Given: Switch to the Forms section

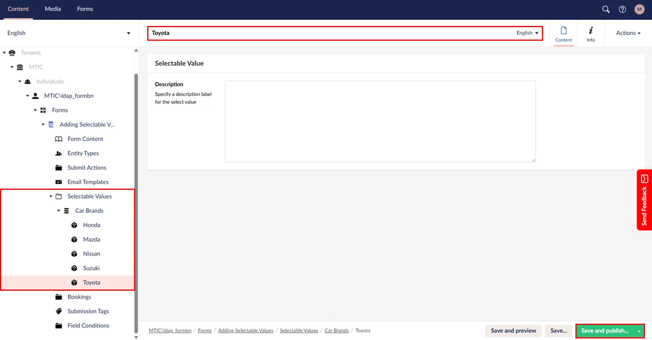Looking at the screenshot, I should pos(85,9).
